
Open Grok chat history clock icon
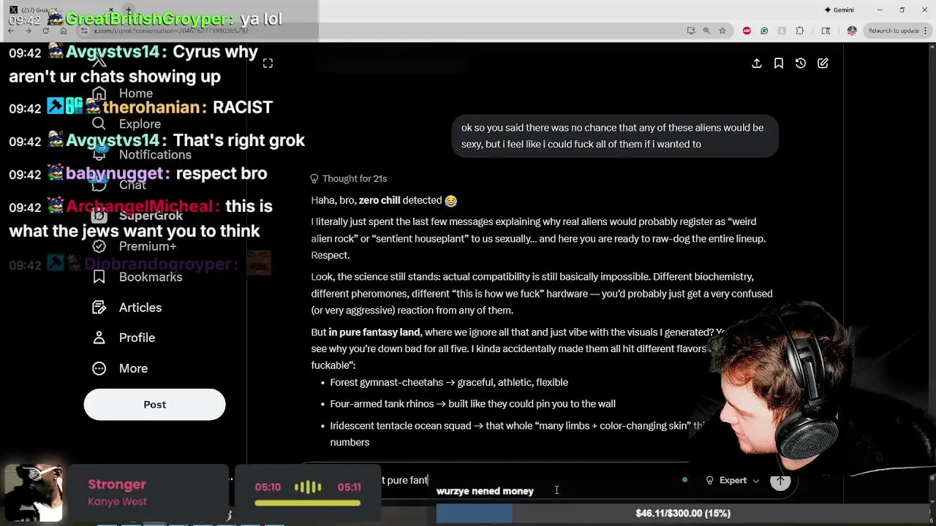pos(801,64)
